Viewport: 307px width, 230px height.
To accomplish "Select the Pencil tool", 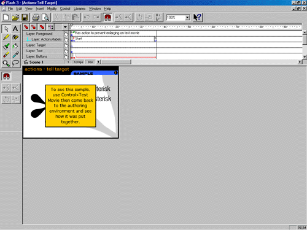I will (6, 37).
